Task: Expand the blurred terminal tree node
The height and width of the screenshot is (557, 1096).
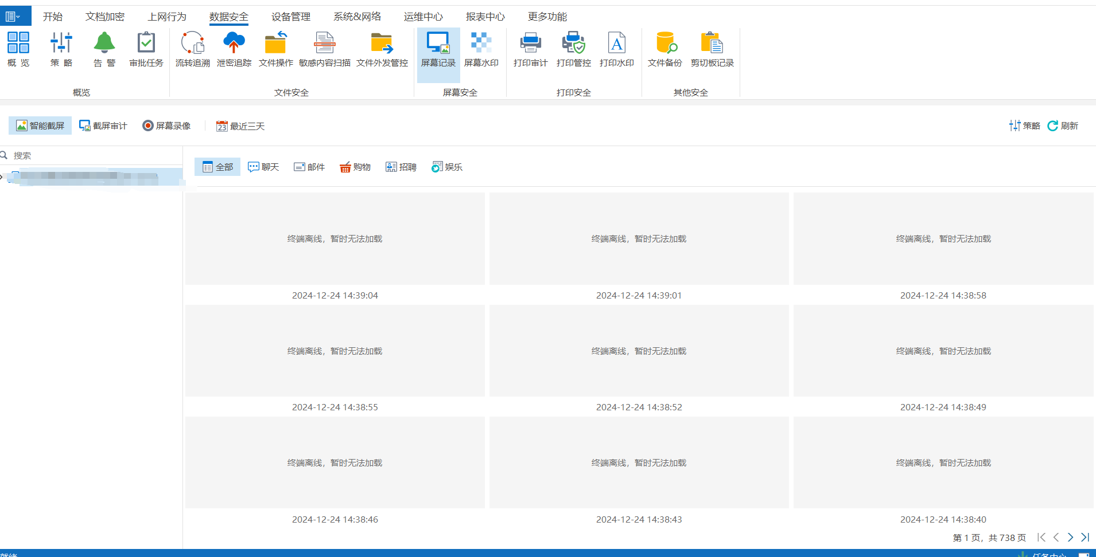Action: click(2, 177)
